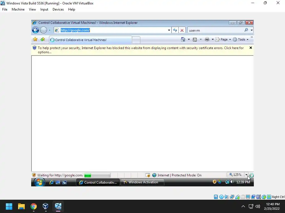
Task: Click Add to Favorites green plus star
Action: click(43, 39)
